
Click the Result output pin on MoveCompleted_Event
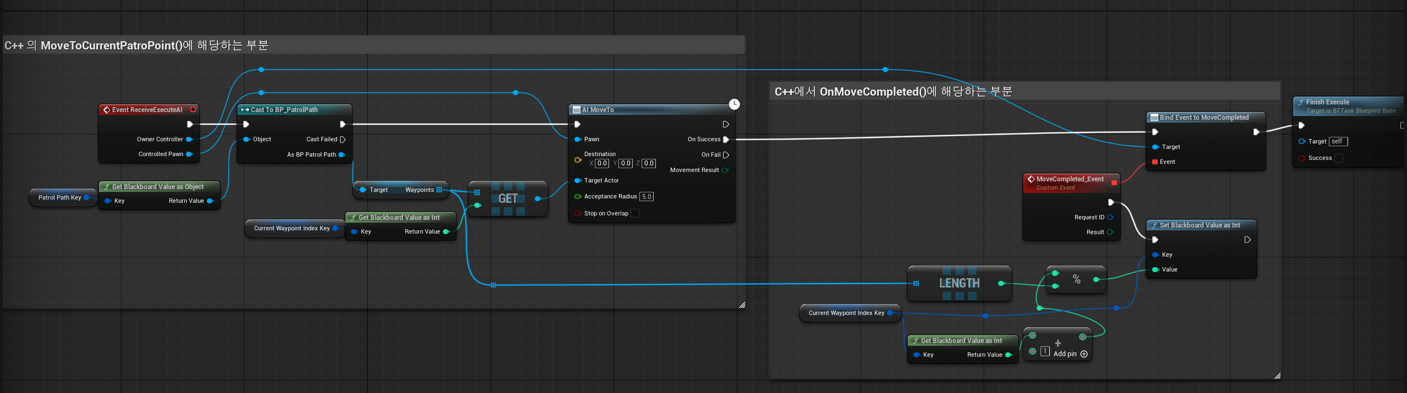pos(1110,233)
